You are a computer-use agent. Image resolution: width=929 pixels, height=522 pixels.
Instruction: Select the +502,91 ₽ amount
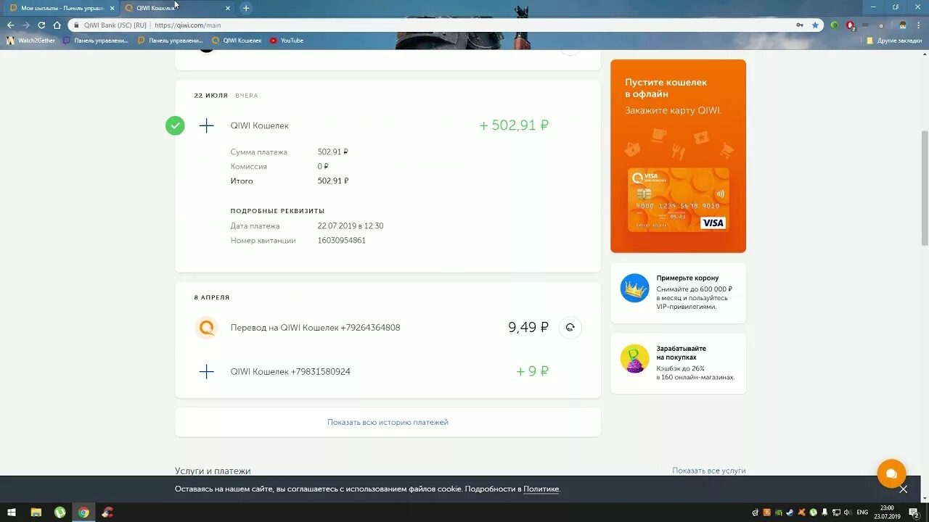[514, 125]
